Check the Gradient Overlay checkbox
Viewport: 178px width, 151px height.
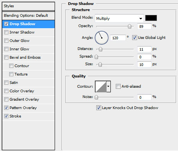tap(6, 100)
